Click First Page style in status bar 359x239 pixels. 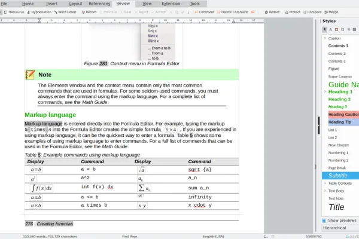click(x=130, y=237)
